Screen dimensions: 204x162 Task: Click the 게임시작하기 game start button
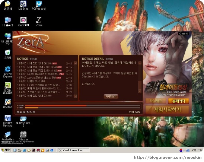coord(167,110)
